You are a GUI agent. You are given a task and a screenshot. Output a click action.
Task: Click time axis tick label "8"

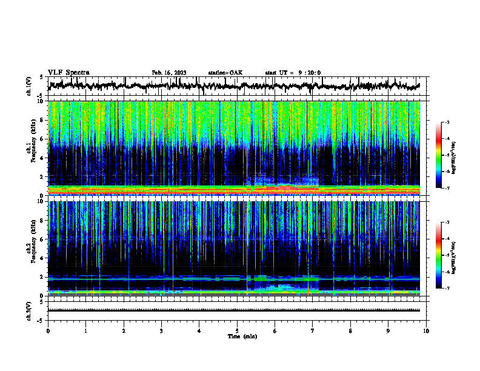pyautogui.click(x=350, y=331)
